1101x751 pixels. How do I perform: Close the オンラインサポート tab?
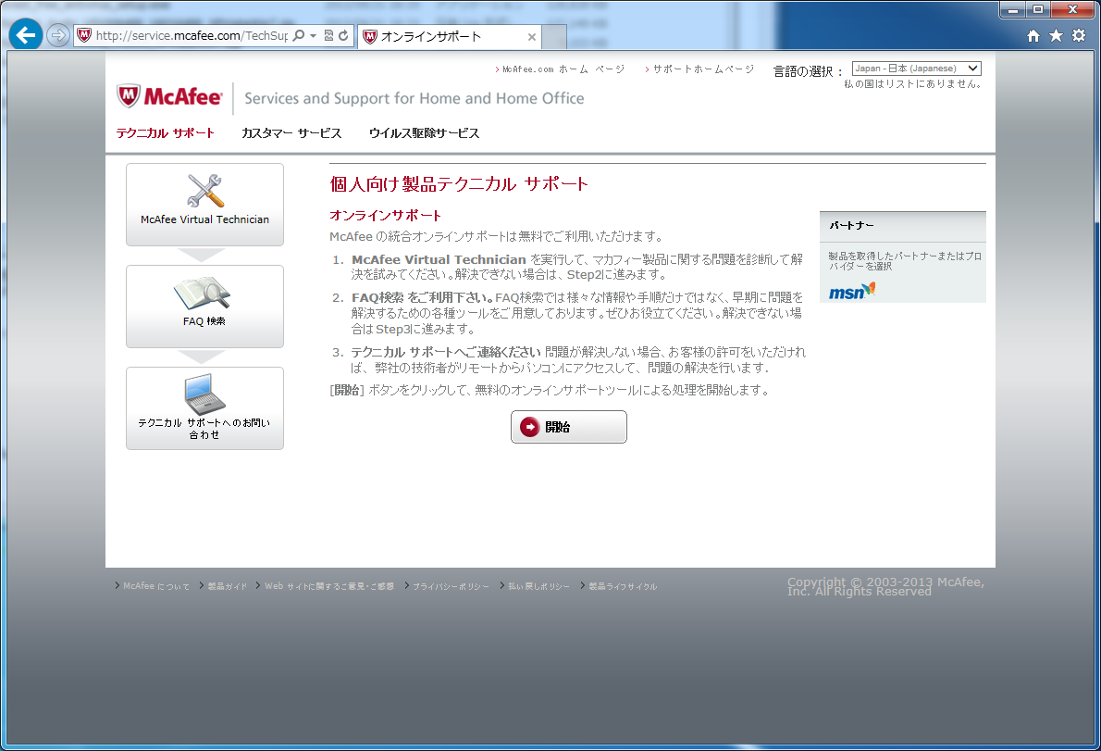[x=532, y=37]
